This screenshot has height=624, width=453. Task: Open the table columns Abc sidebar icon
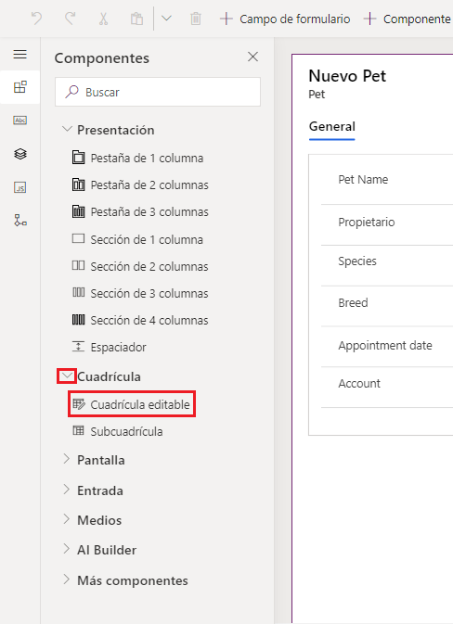point(19,121)
